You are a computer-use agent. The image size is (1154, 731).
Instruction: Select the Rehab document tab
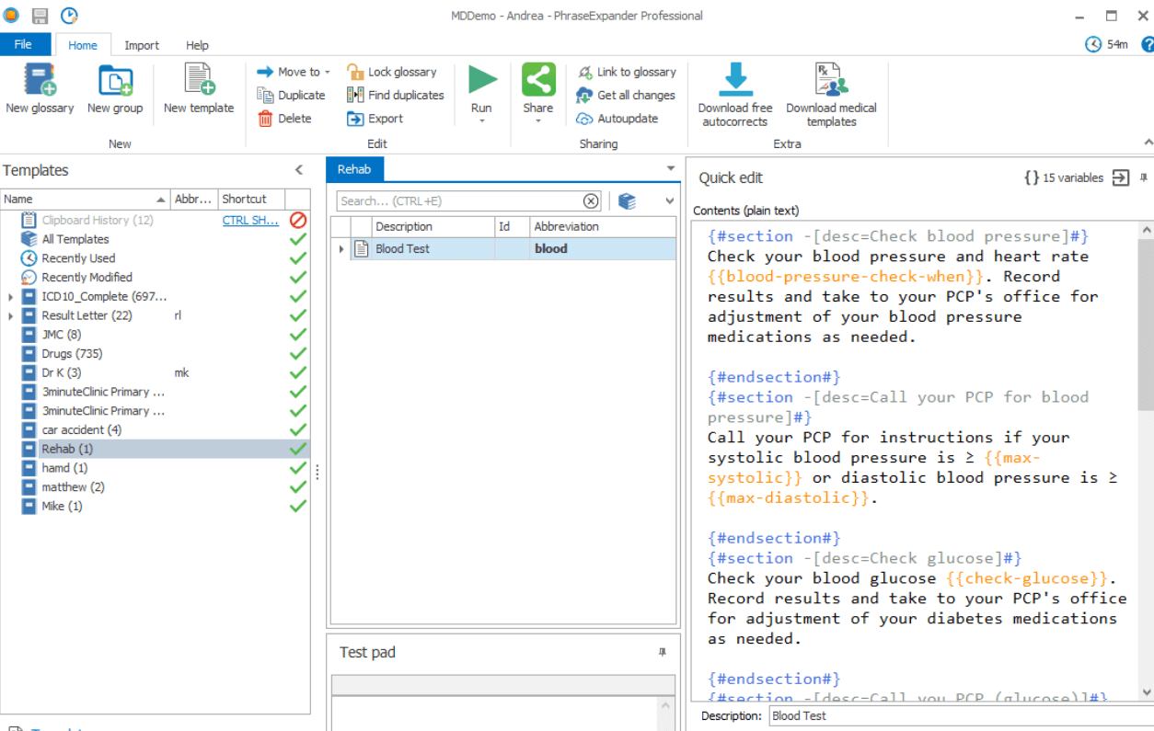pyautogui.click(x=354, y=169)
